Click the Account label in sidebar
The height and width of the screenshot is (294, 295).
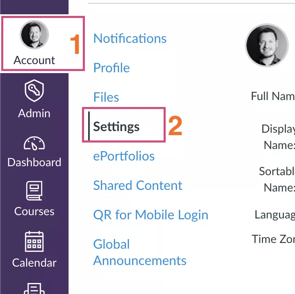34,60
